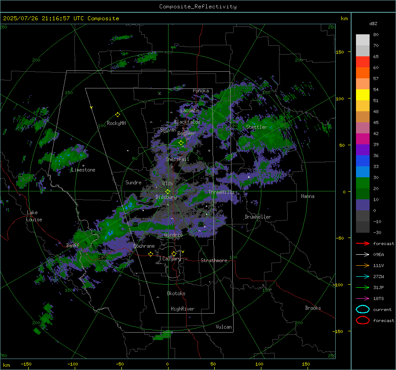Click the Okotoks label
396x370 pixels.
[x=176, y=293]
